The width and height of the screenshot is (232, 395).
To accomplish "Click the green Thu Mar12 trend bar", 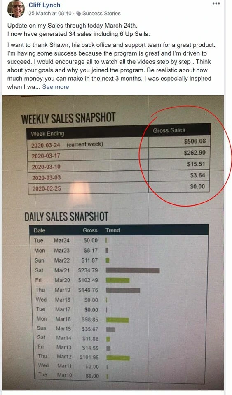I will tap(118, 358).
